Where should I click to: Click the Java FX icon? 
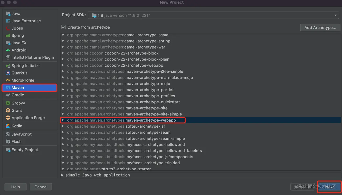pos(8,43)
